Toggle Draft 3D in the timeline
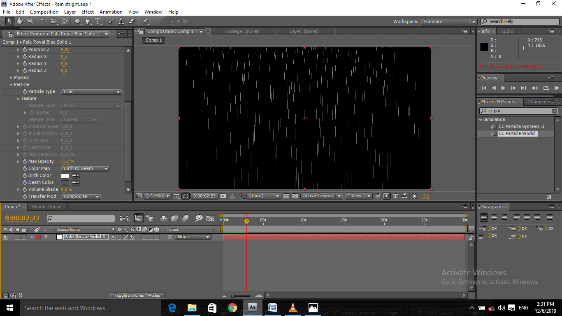This screenshot has height=316, width=562. click(x=150, y=218)
